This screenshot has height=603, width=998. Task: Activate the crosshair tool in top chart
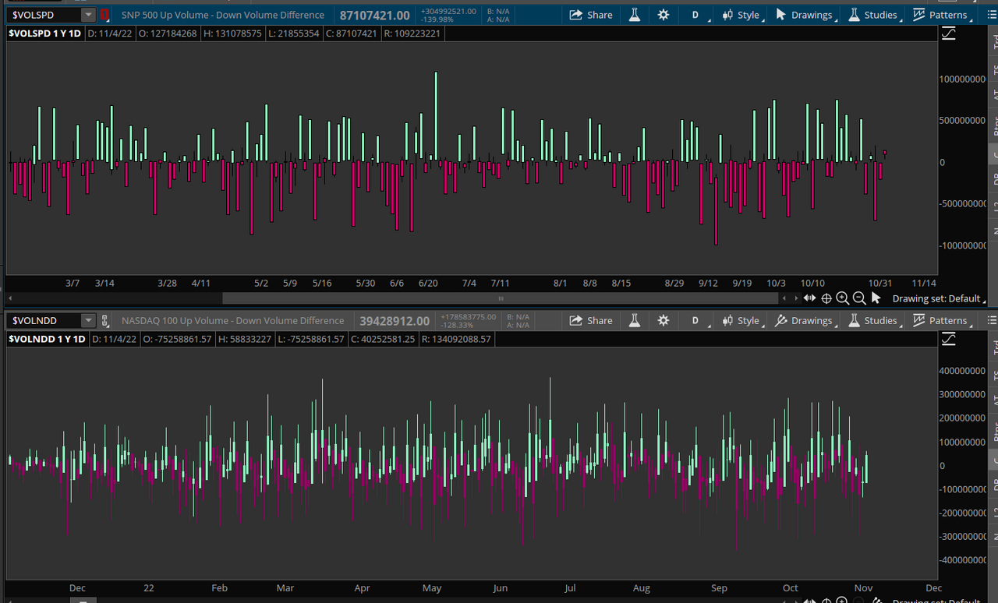pyautogui.click(x=826, y=298)
